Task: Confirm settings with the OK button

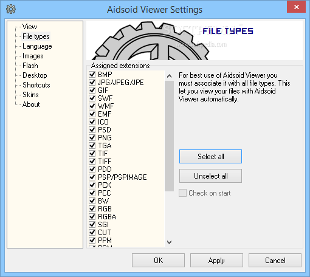Action: coord(158,261)
